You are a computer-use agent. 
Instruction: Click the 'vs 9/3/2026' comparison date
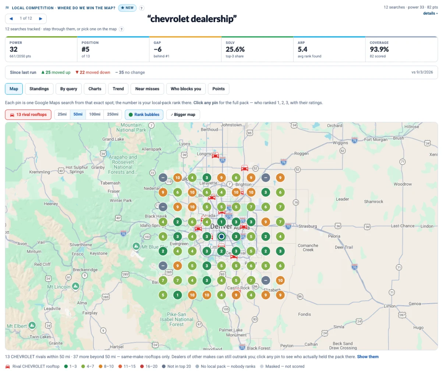(x=422, y=73)
